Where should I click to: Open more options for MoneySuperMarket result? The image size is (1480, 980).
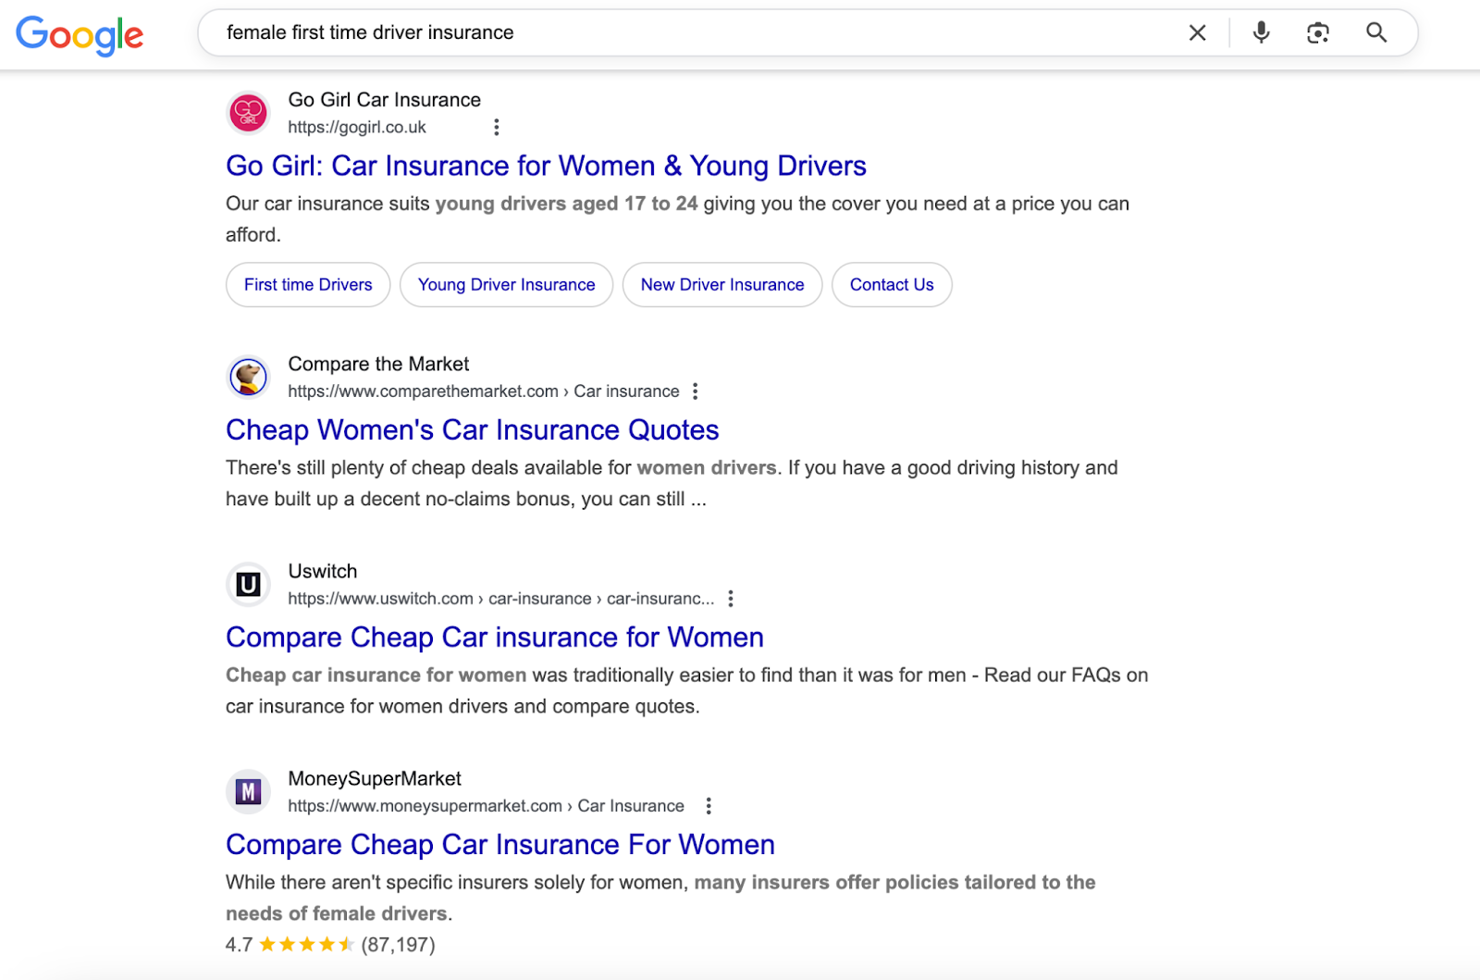709,806
